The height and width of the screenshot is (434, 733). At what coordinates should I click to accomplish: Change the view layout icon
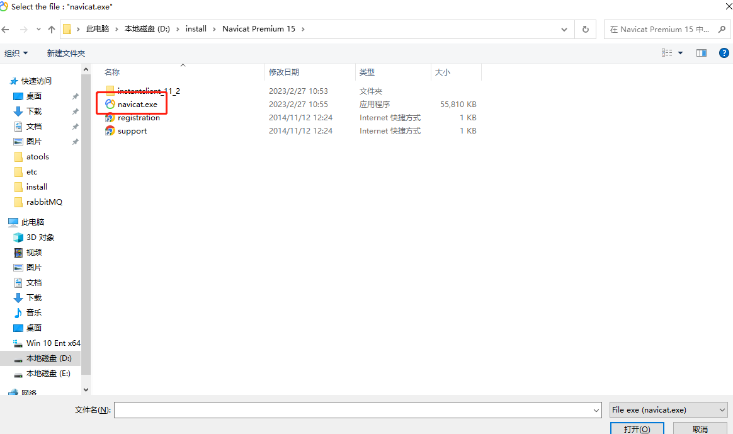667,53
